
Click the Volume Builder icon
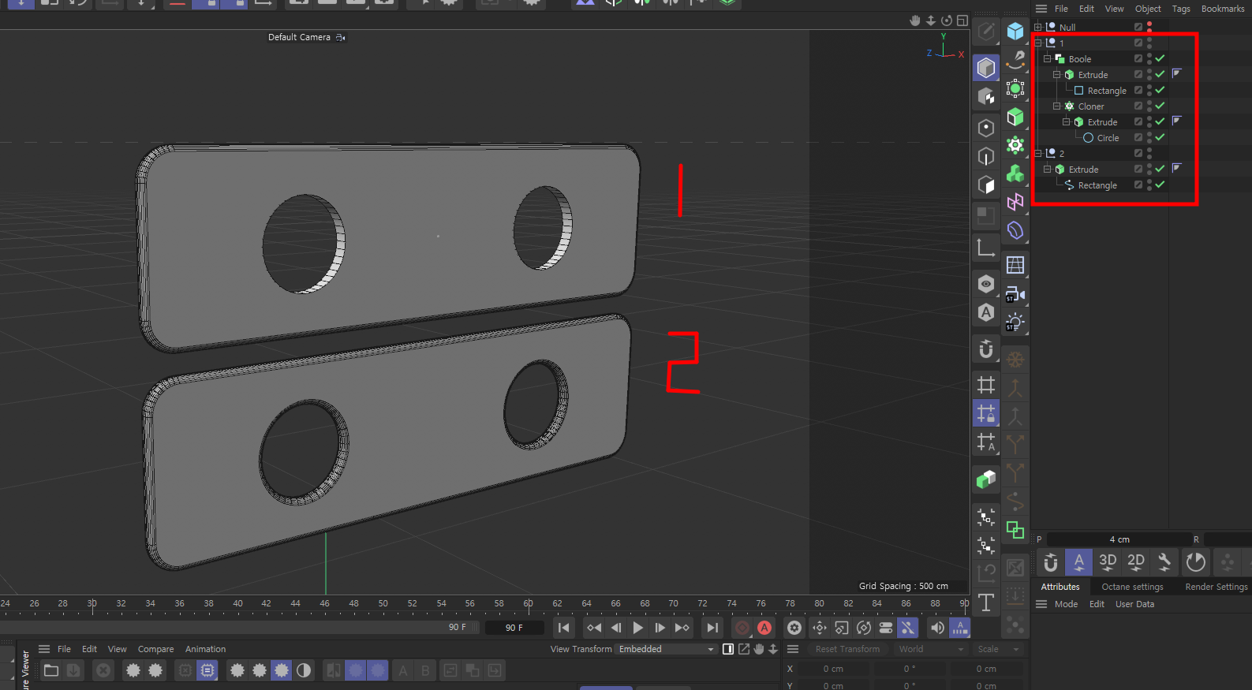[x=1015, y=173]
